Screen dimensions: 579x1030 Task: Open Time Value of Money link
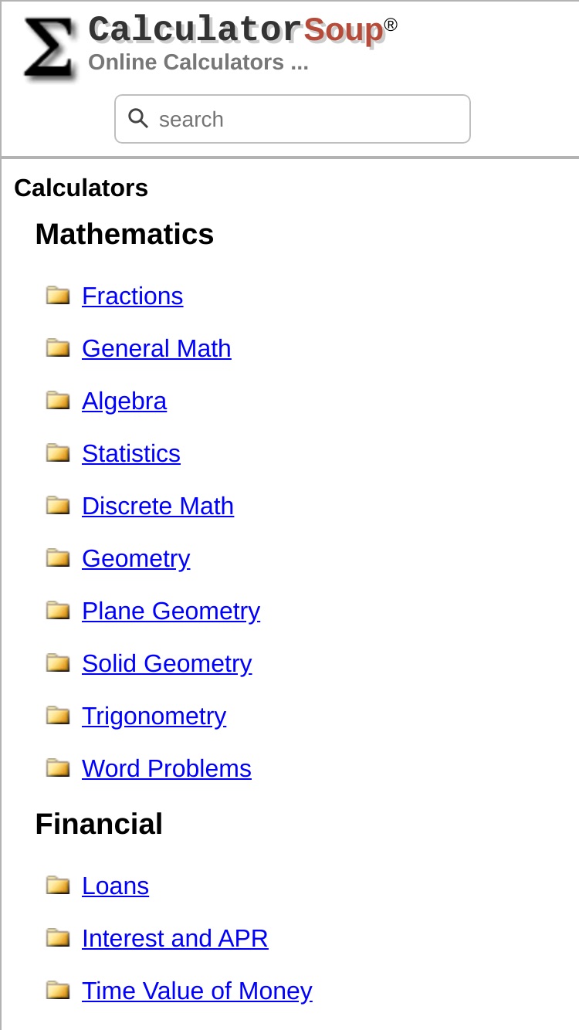(x=197, y=991)
